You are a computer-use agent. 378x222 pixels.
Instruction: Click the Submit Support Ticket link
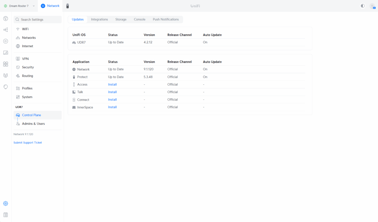[28, 143]
